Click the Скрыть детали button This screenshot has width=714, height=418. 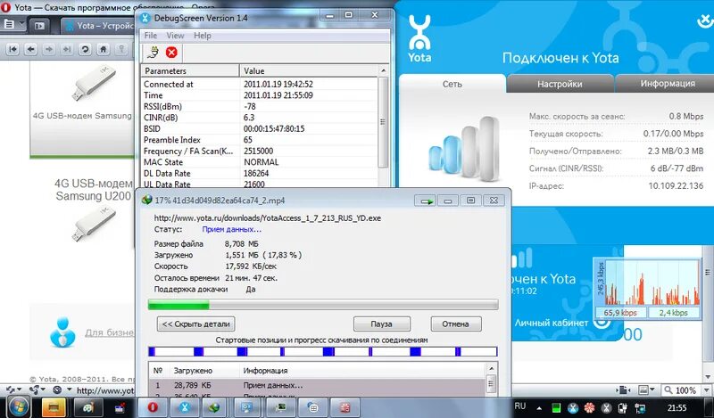tap(195, 324)
